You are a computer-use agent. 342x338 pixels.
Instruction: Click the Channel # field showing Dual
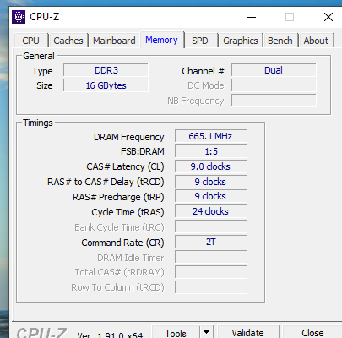[x=274, y=70]
